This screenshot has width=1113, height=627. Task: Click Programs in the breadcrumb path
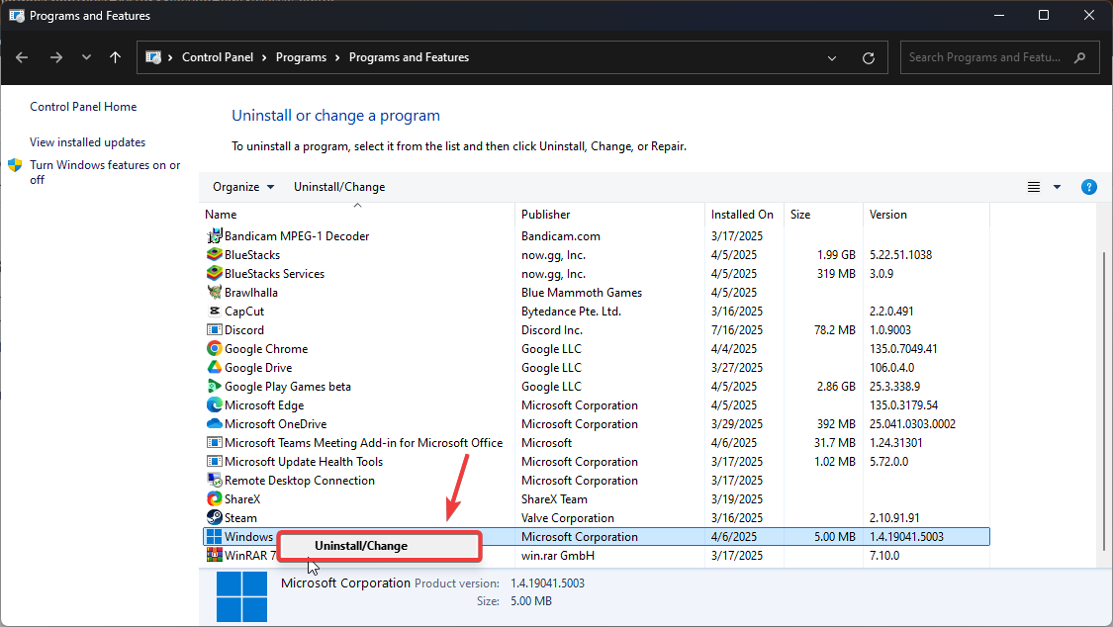pyautogui.click(x=302, y=56)
